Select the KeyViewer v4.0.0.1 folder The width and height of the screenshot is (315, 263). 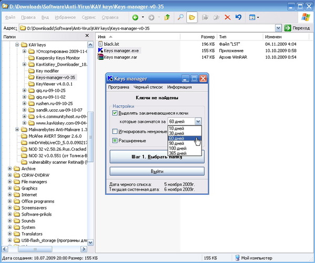click(x=54, y=84)
